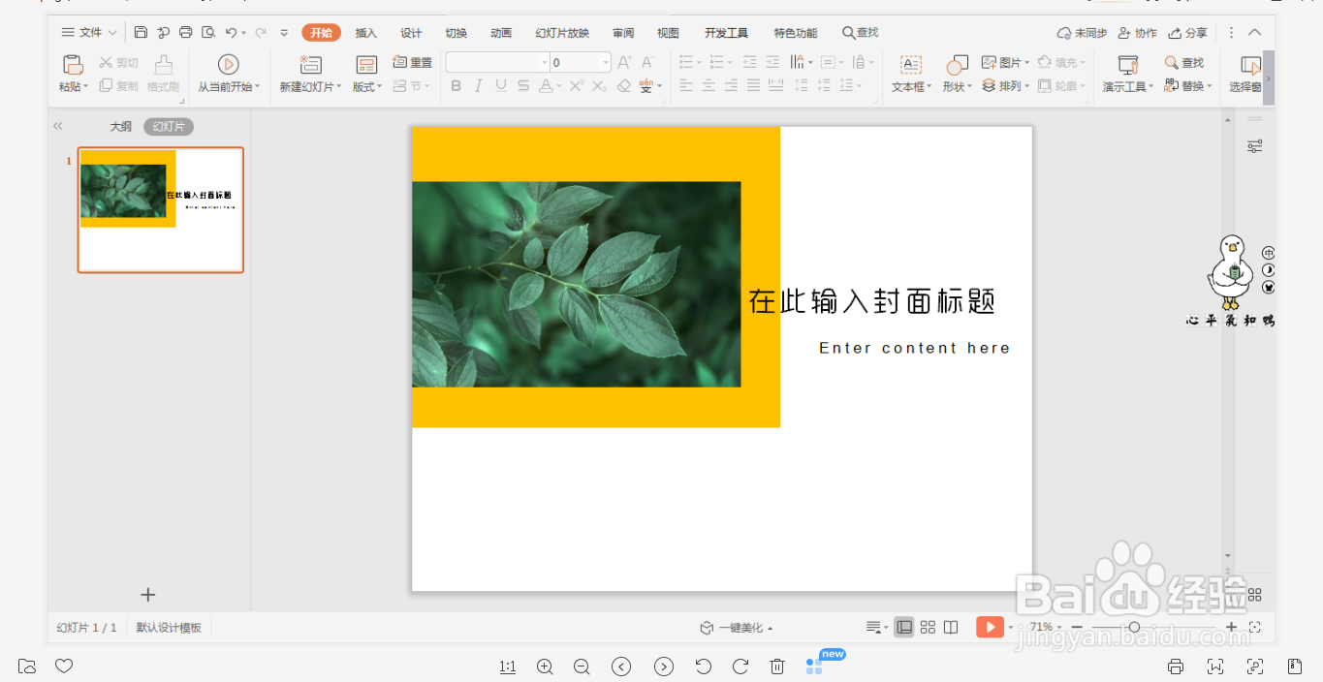The width and height of the screenshot is (1323, 682).
Task: Open the Insert (插入) tab
Action: (x=366, y=33)
